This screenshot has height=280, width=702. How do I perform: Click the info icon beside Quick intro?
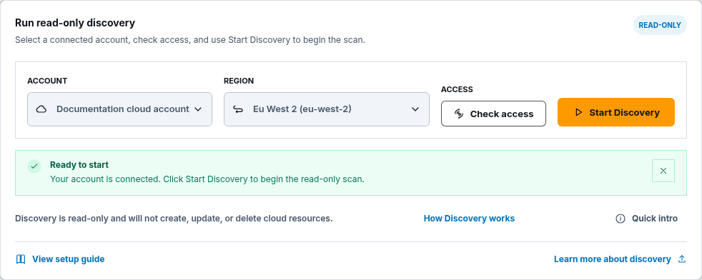click(x=620, y=219)
